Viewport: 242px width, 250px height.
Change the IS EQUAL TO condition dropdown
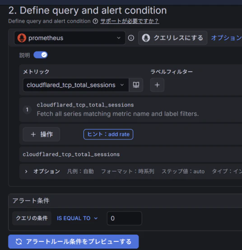coord(77,218)
